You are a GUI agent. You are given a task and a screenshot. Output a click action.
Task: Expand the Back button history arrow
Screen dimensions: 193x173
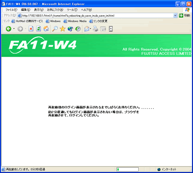(14, 29)
